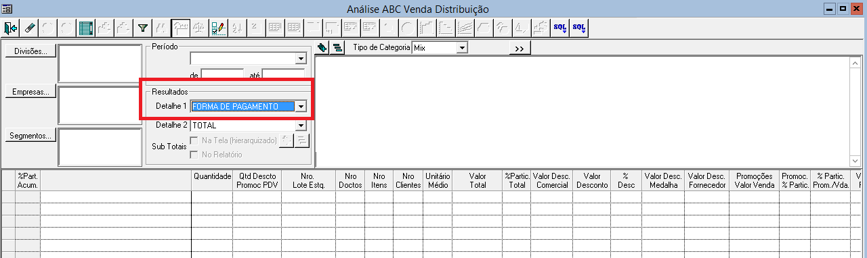The width and height of the screenshot is (867, 258).
Task: Click the 'até' end date field
Action: (x=283, y=74)
